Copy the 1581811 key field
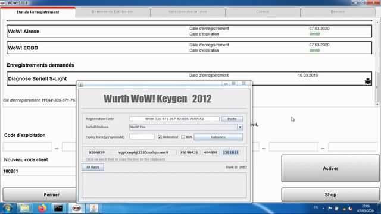This screenshot has height=214, width=381. click(230, 152)
